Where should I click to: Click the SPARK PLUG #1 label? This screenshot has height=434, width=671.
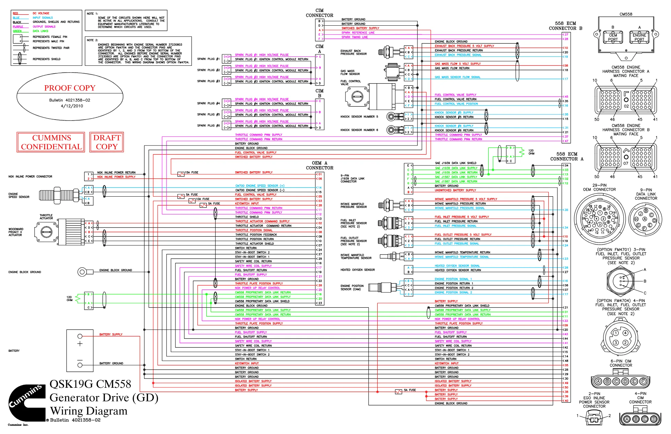(x=208, y=59)
